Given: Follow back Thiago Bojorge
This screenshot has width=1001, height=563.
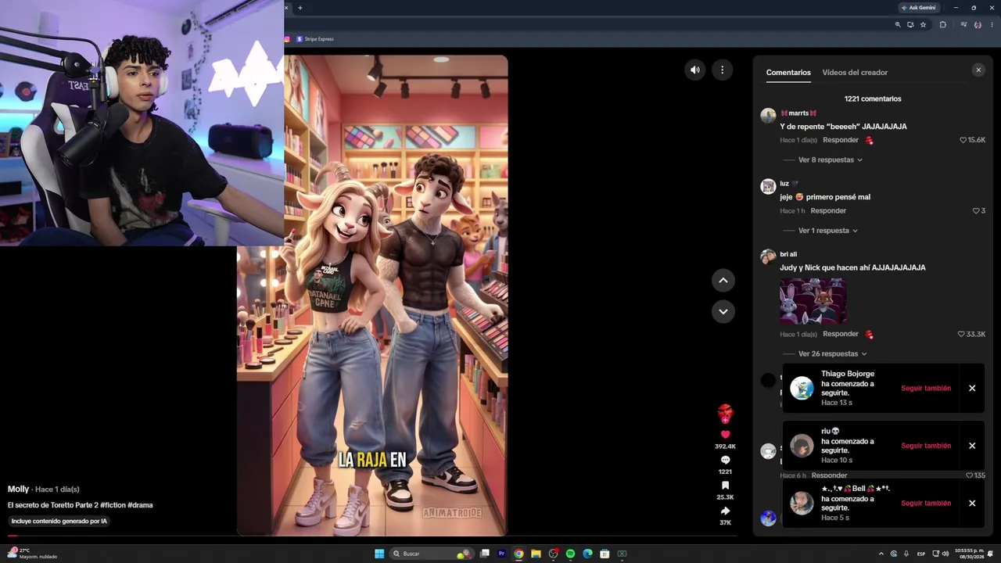Looking at the screenshot, I should click(x=926, y=388).
